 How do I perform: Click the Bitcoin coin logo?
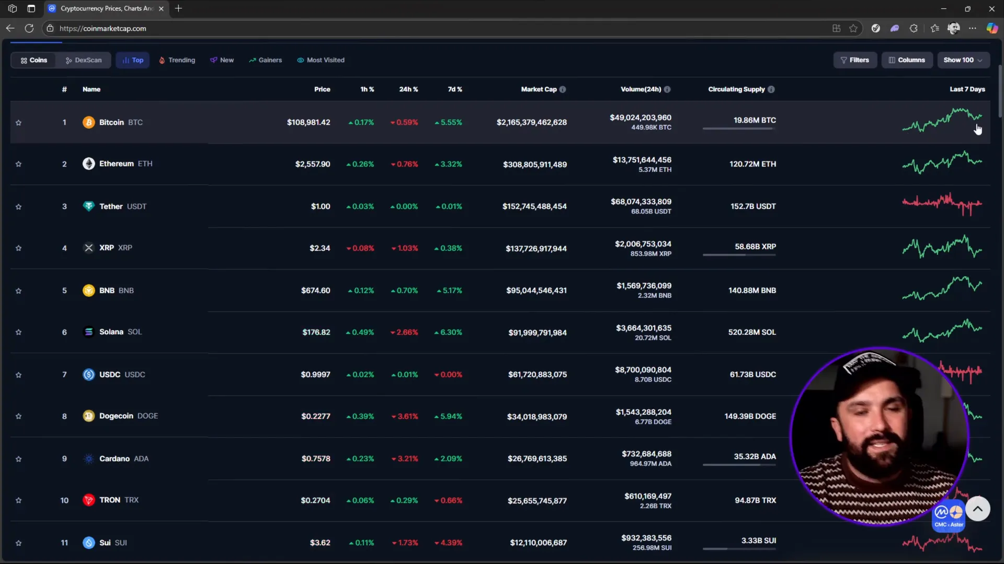click(x=88, y=122)
